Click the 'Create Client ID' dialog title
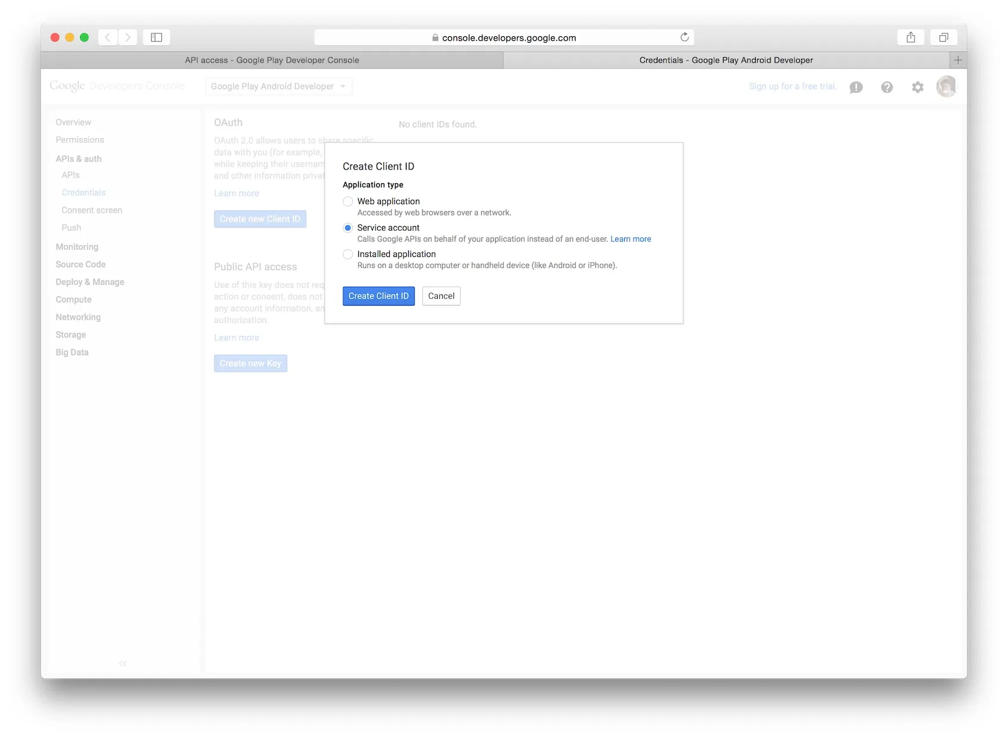 378,167
